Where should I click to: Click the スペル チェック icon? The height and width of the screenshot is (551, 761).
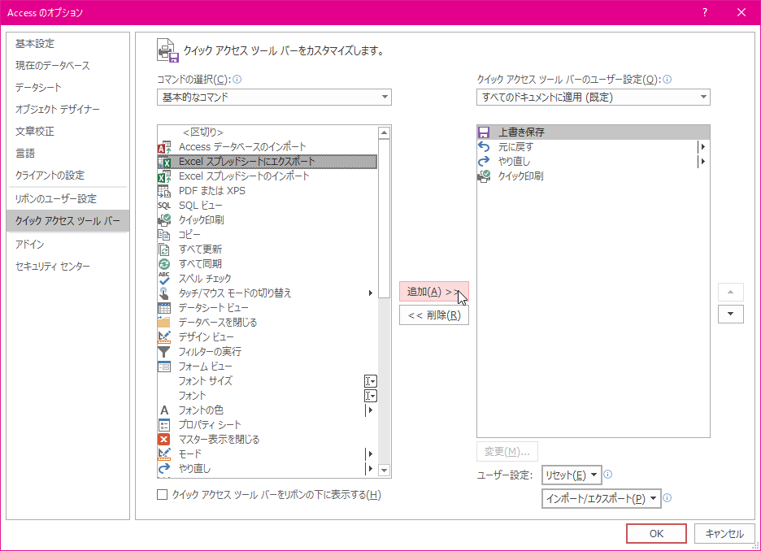(164, 279)
